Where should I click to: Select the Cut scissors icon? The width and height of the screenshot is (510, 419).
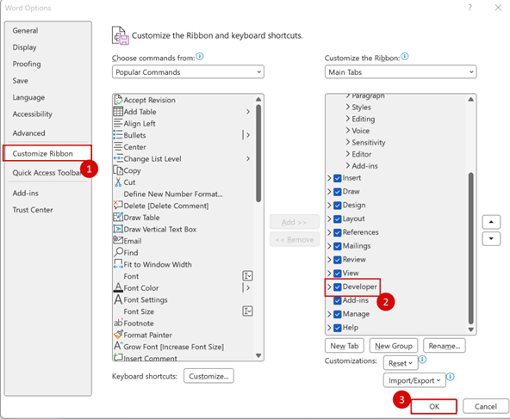[x=118, y=182]
